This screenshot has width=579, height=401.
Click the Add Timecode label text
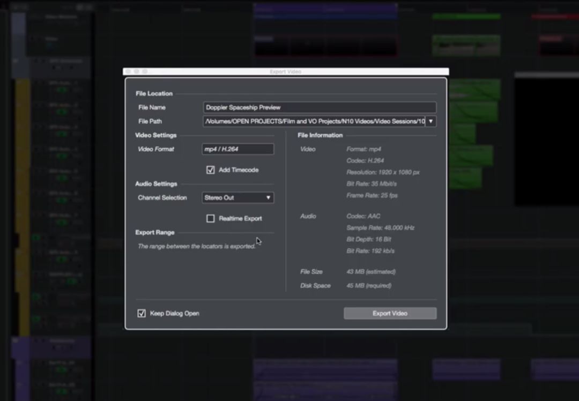pos(239,170)
